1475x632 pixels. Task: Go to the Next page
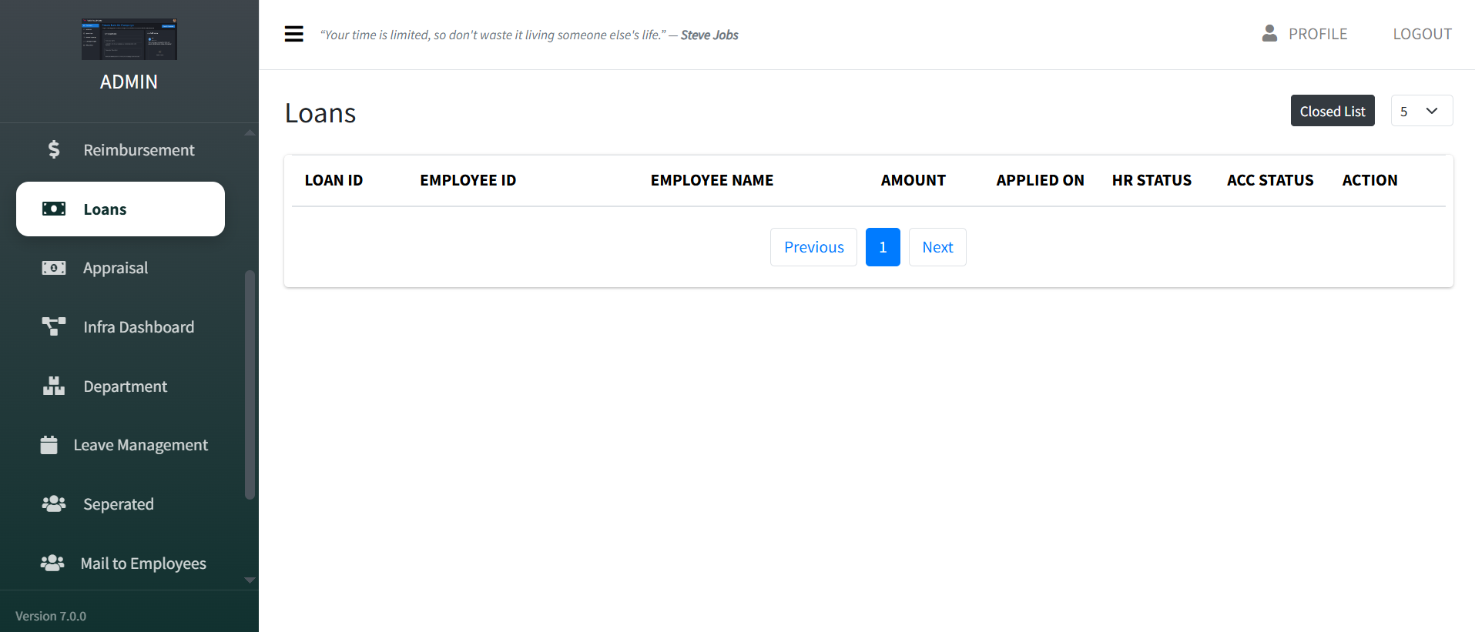click(x=937, y=247)
